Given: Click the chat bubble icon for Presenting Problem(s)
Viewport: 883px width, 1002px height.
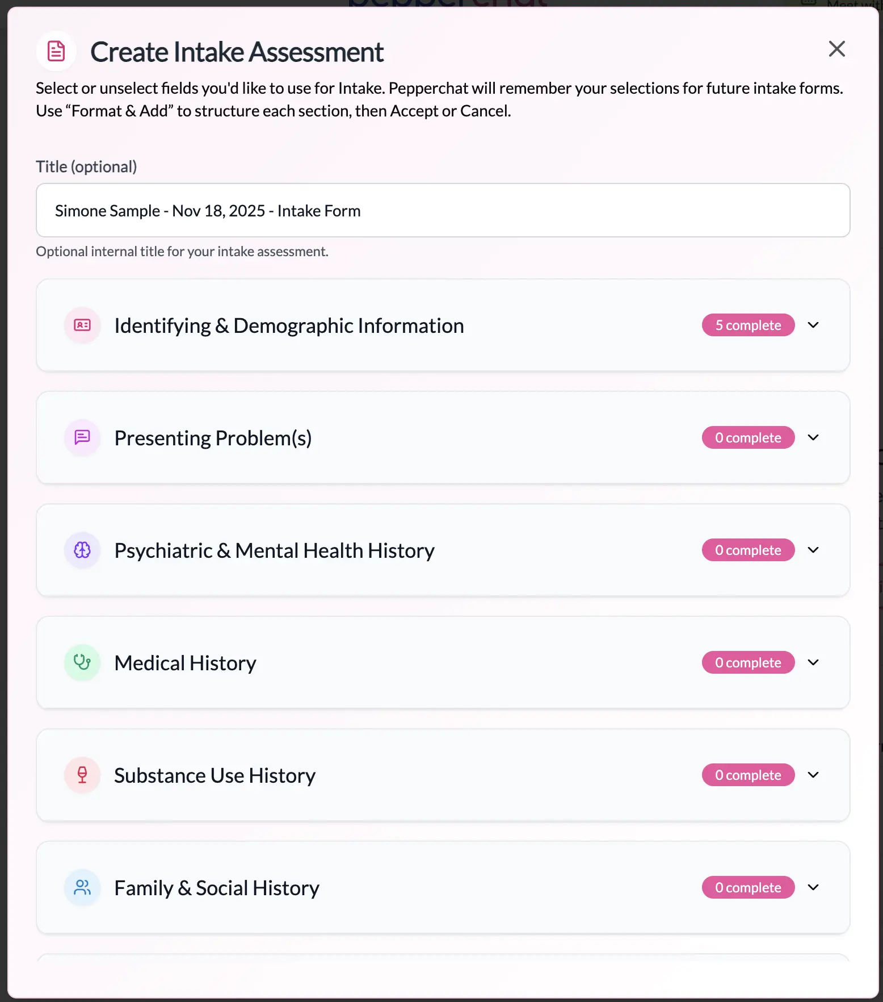Looking at the screenshot, I should point(82,437).
